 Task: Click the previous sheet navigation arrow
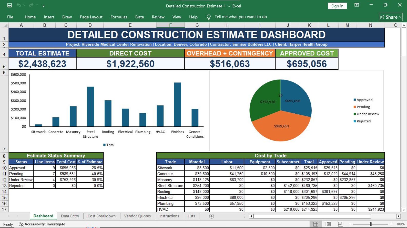(9, 216)
